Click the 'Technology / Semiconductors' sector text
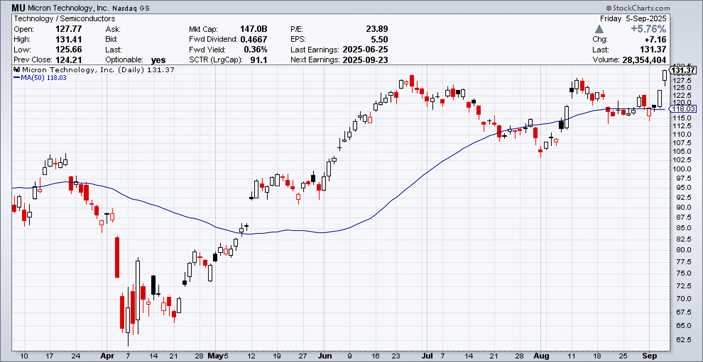The width and height of the screenshot is (703, 362). tap(65, 18)
